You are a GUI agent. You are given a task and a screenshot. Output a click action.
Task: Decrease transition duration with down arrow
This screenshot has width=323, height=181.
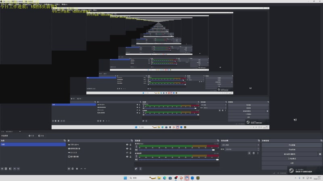(x=258, y=150)
